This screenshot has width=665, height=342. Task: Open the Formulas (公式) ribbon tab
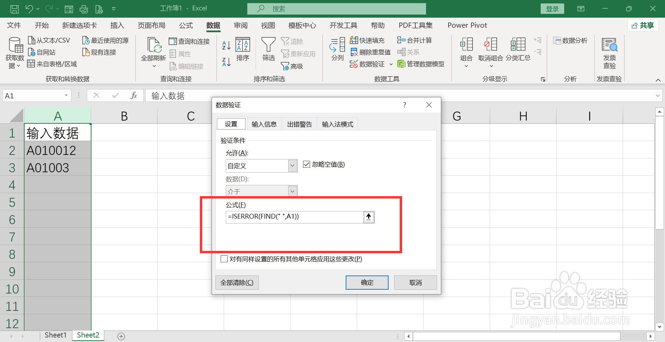click(x=186, y=25)
